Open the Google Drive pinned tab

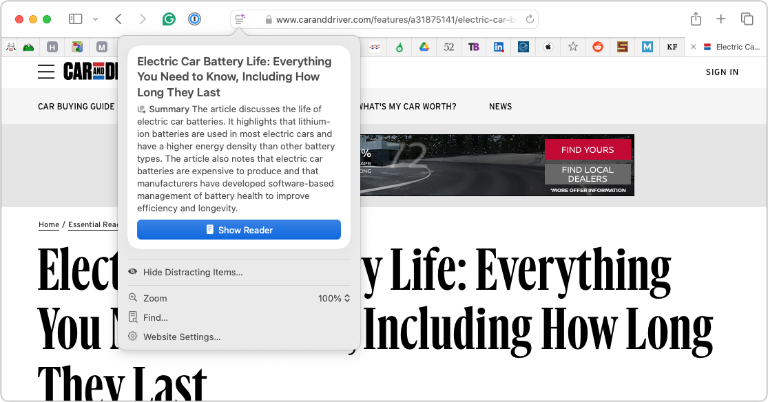[x=424, y=47]
